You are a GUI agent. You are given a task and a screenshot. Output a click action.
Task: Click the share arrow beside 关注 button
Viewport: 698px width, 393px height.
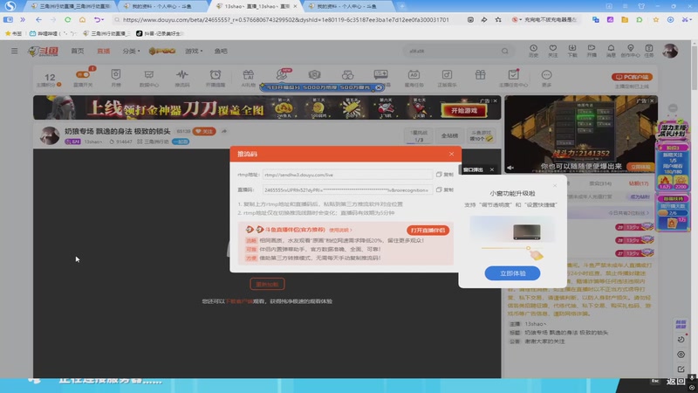point(224,131)
